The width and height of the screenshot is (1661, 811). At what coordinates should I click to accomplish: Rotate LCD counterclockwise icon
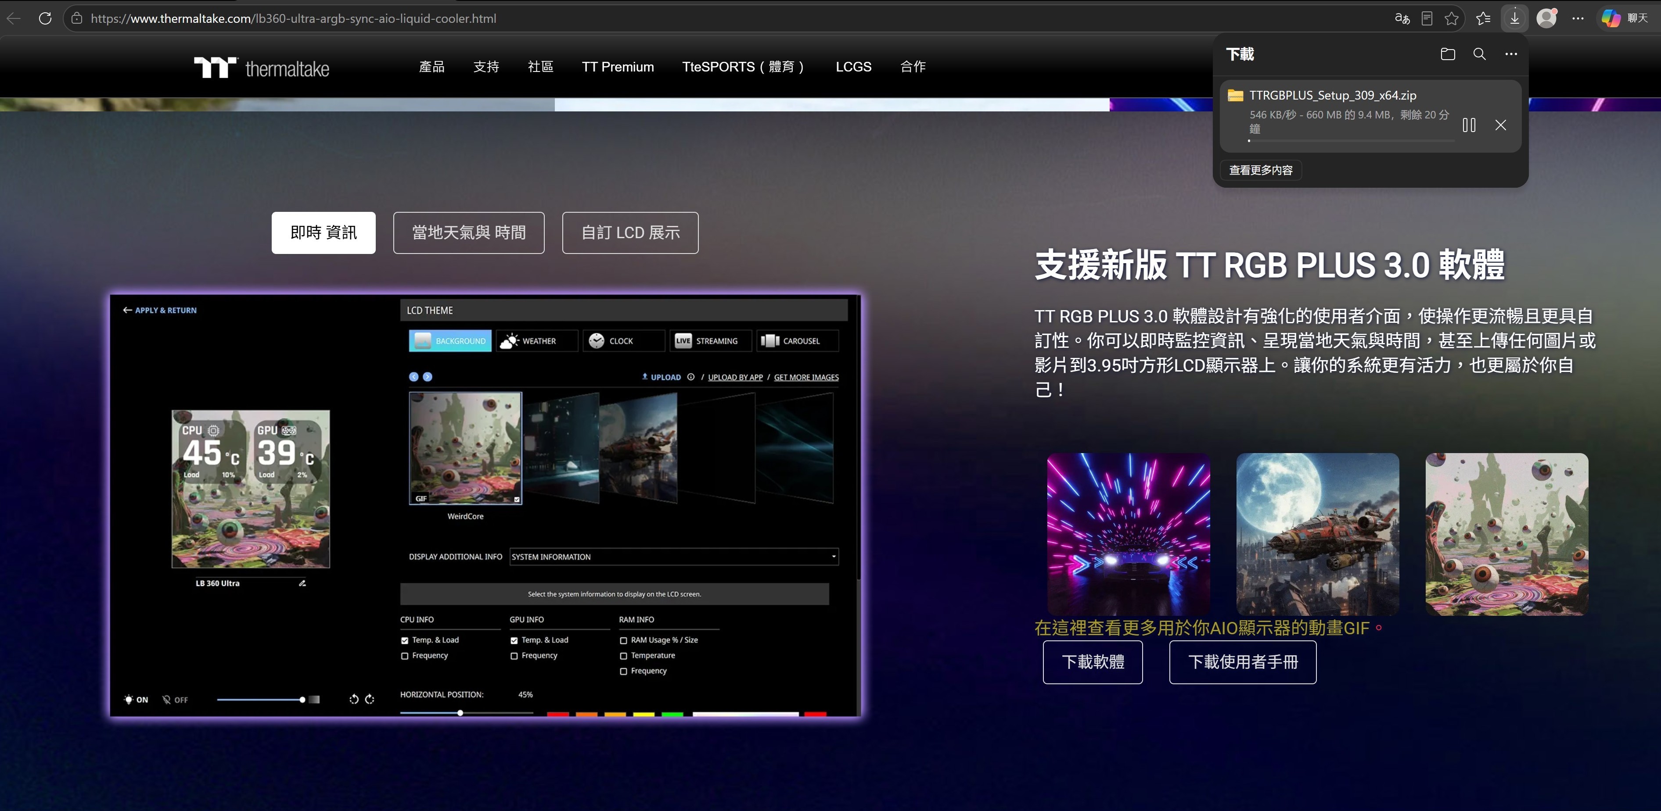coord(354,699)
